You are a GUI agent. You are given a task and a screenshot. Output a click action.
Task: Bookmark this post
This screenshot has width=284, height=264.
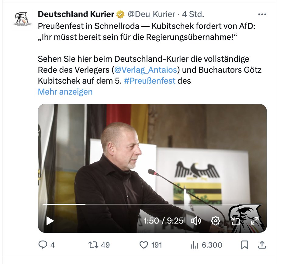[244, 245]
